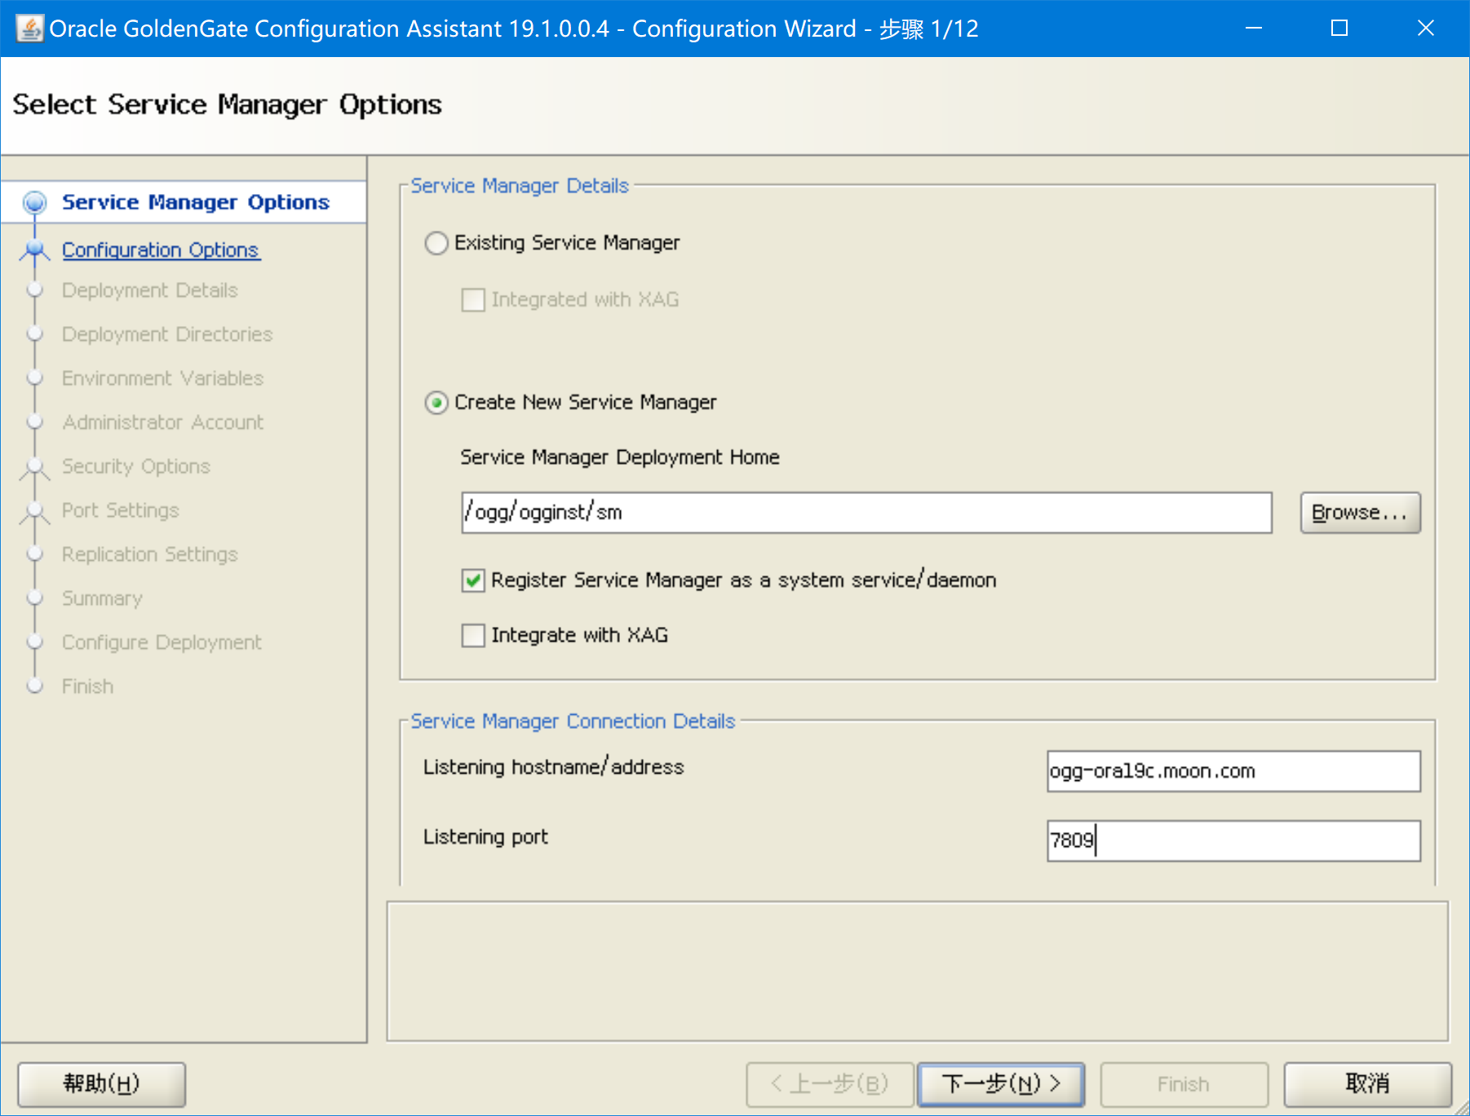This screenshot has height=1116, width=1470.
Task: Select the Administrator Account step
Action: tap(163, 423)
